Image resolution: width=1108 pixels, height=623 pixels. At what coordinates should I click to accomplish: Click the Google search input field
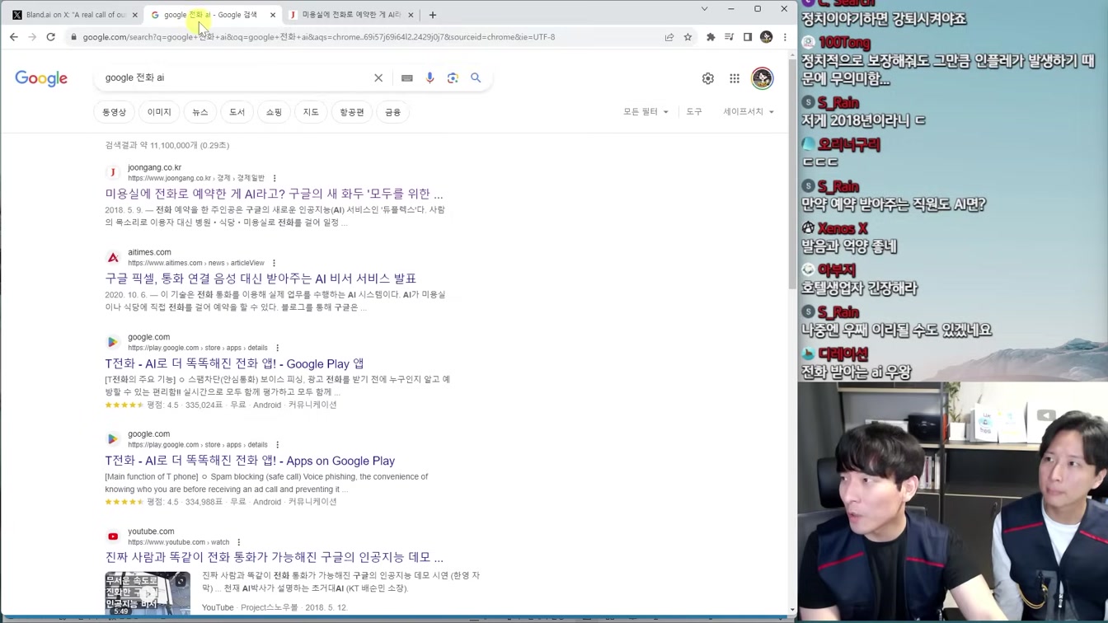[x=235, y=77]
